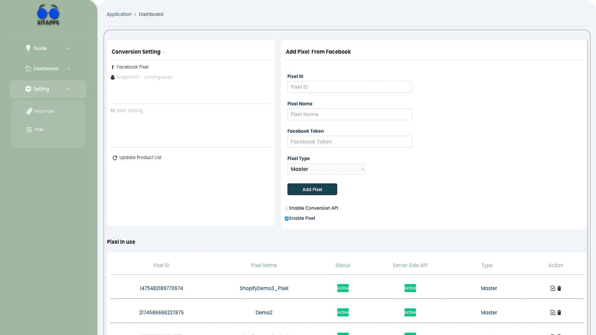The width and height of the screenshot is (596, 335).
Task: Click the Facebook icon in Conversion Setting
Action: click(112, 67)
